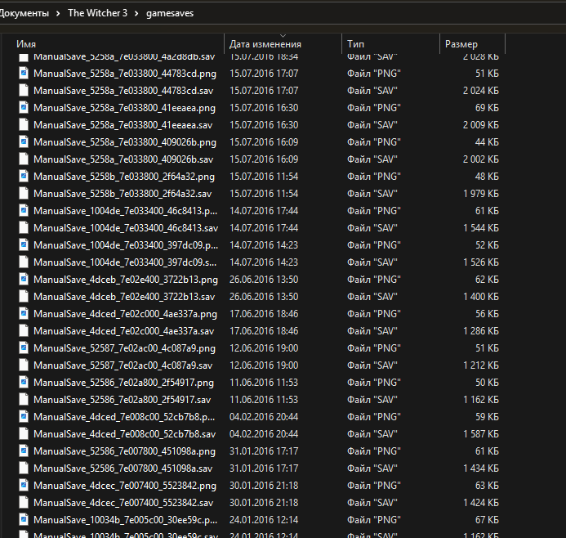Click date 11.06.2016 11:53 of the SAV file
Viewport: 566px width, 538px height.
[264, 400]
